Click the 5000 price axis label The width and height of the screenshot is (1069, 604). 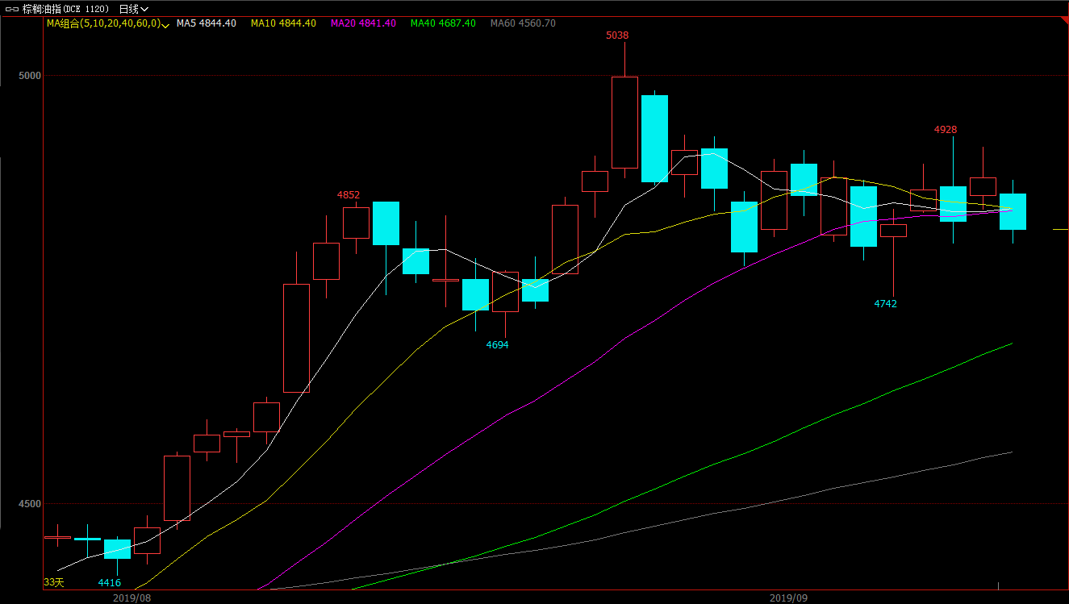[x=29, y=76]
